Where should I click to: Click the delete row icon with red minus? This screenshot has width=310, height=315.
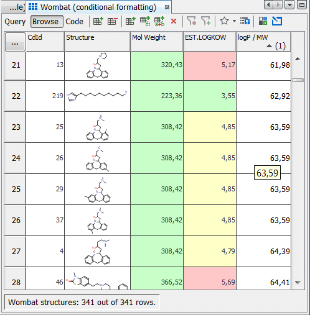click(113, 21)
